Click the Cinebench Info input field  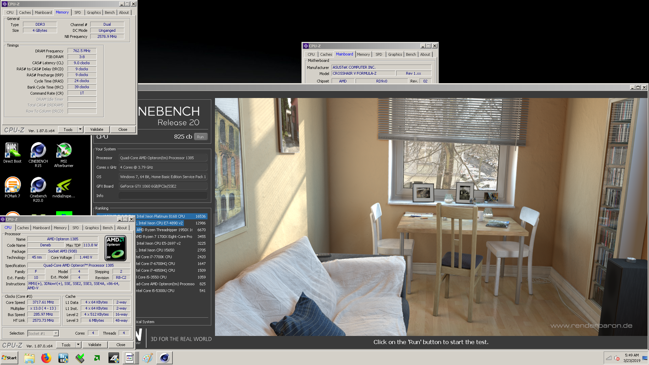pos(163,196)
